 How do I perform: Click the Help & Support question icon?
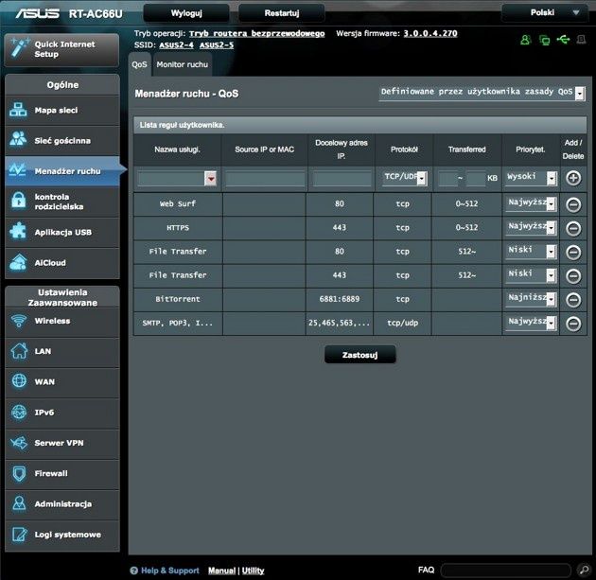click(x=133, y=571)
